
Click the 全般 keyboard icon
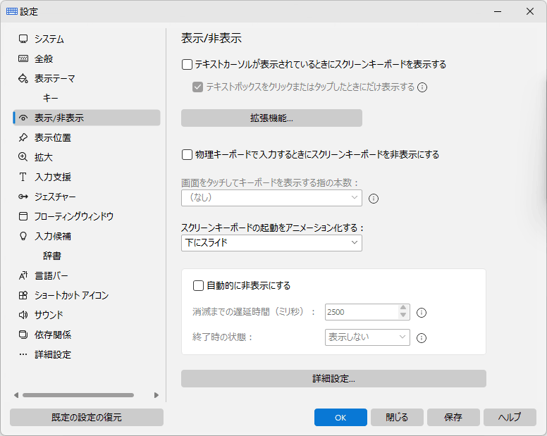tap(23, 58)
